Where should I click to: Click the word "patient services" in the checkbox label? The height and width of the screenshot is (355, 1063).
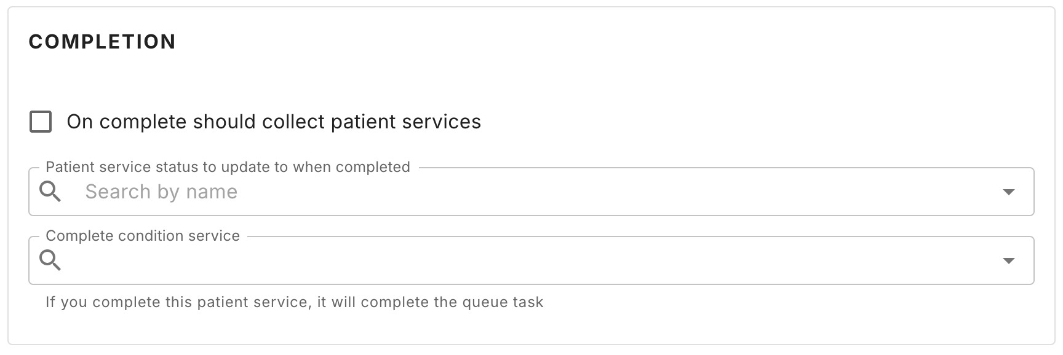coord(406,122)
